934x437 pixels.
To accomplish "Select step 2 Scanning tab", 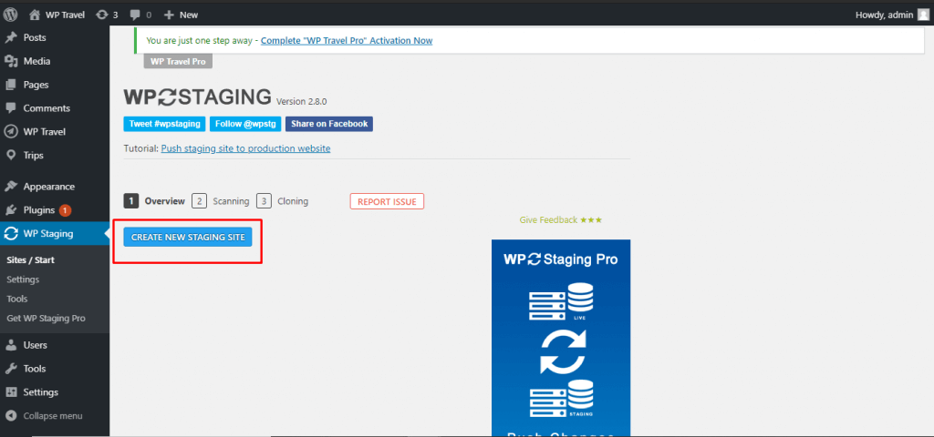I will [x=221, y=201].
